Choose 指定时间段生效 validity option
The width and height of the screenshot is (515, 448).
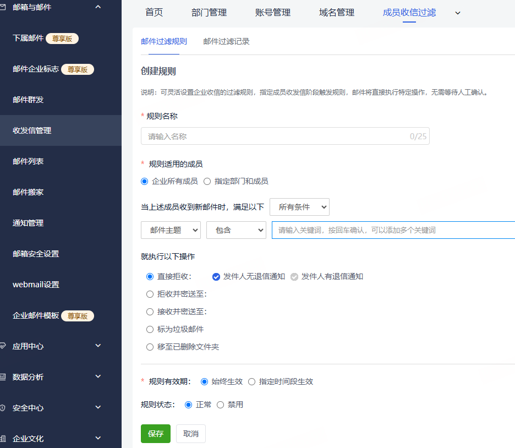click(x=251, y=381)
